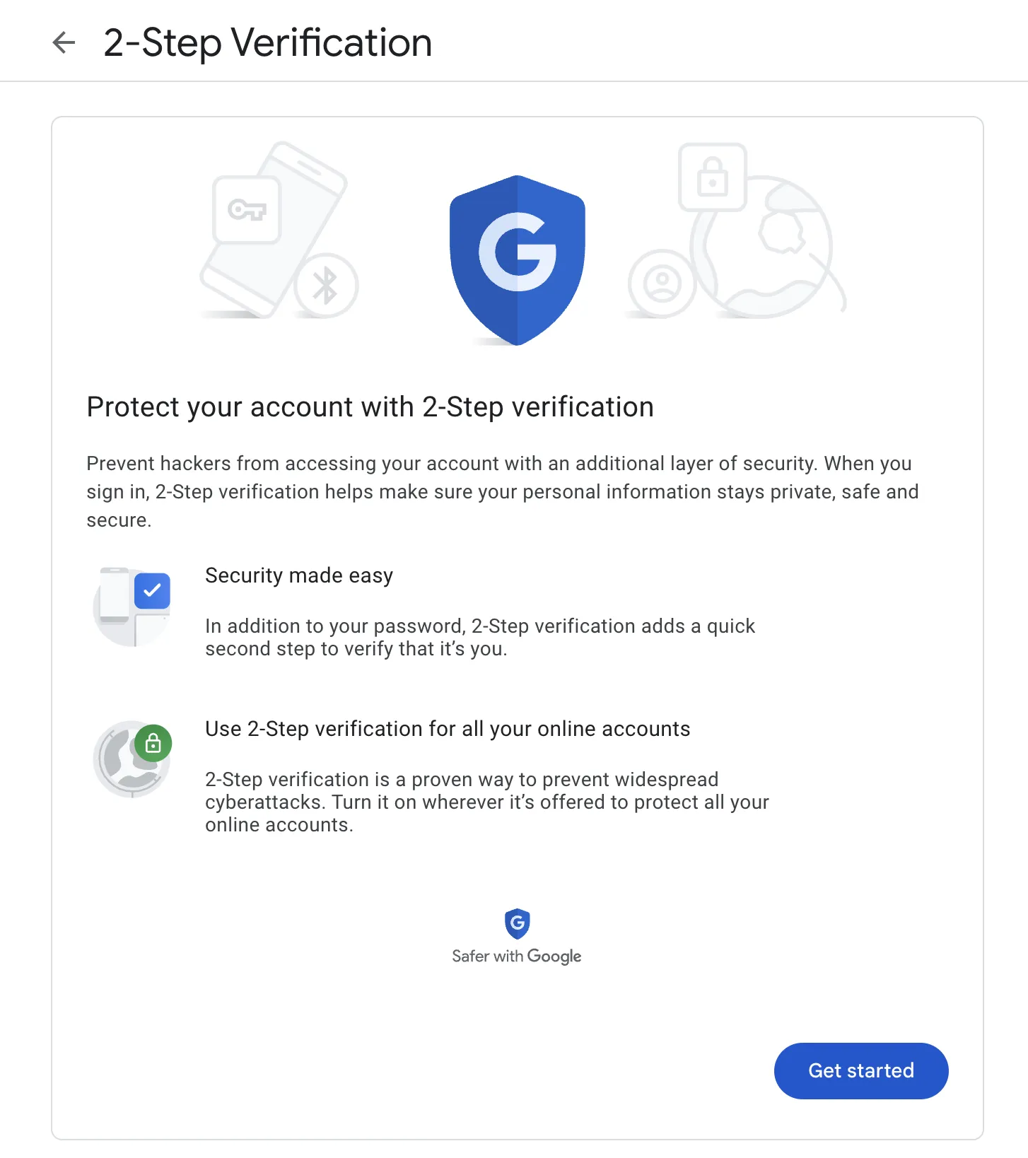Click the Security made easy section heading
Image resolution: width=1028 pixels, height=1158 pixels.
click(298, 575)
